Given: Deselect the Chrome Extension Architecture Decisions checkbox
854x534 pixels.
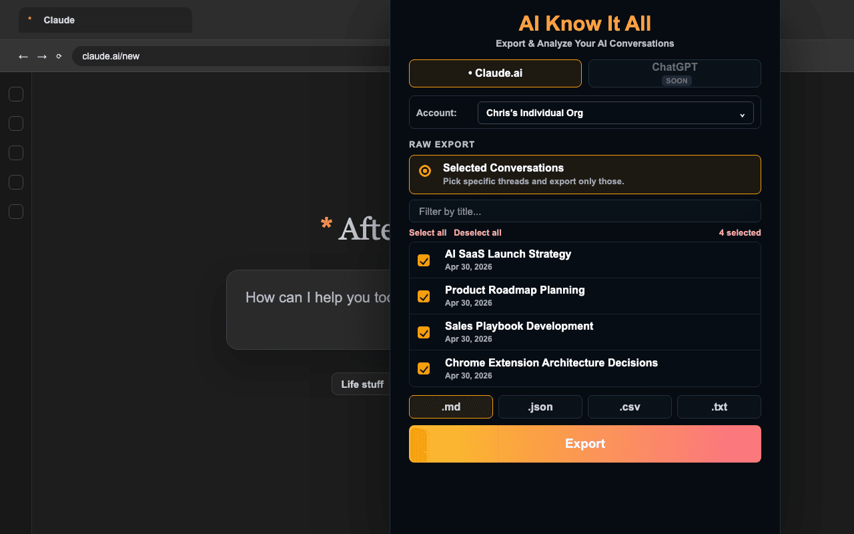Looking at the screenshot, I should tap(424, 368).
